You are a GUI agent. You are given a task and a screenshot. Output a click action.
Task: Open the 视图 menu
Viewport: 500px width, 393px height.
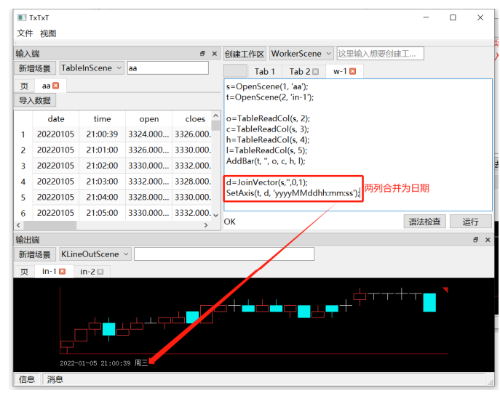click(48, 33)
